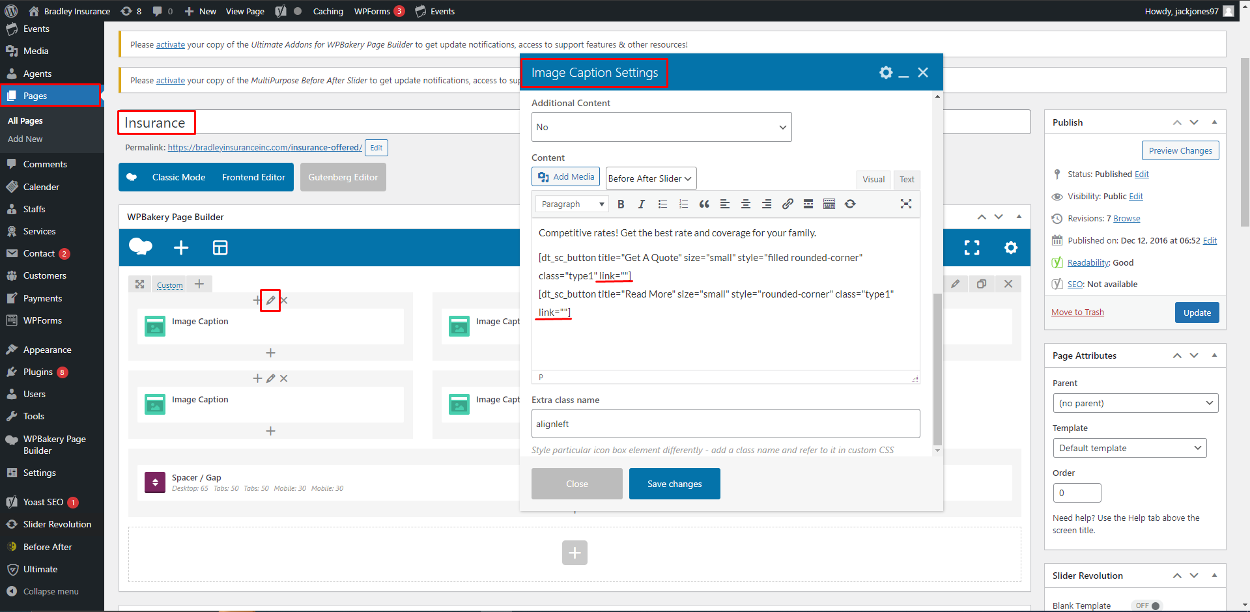The width and height of the screenshot is (1250, 612).
Task: Apply blockquote formatting
Action: [x=704, y=204]
